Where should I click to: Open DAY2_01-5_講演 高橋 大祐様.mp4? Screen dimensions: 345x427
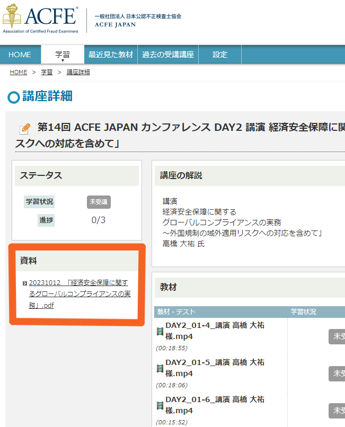[215, 368]
